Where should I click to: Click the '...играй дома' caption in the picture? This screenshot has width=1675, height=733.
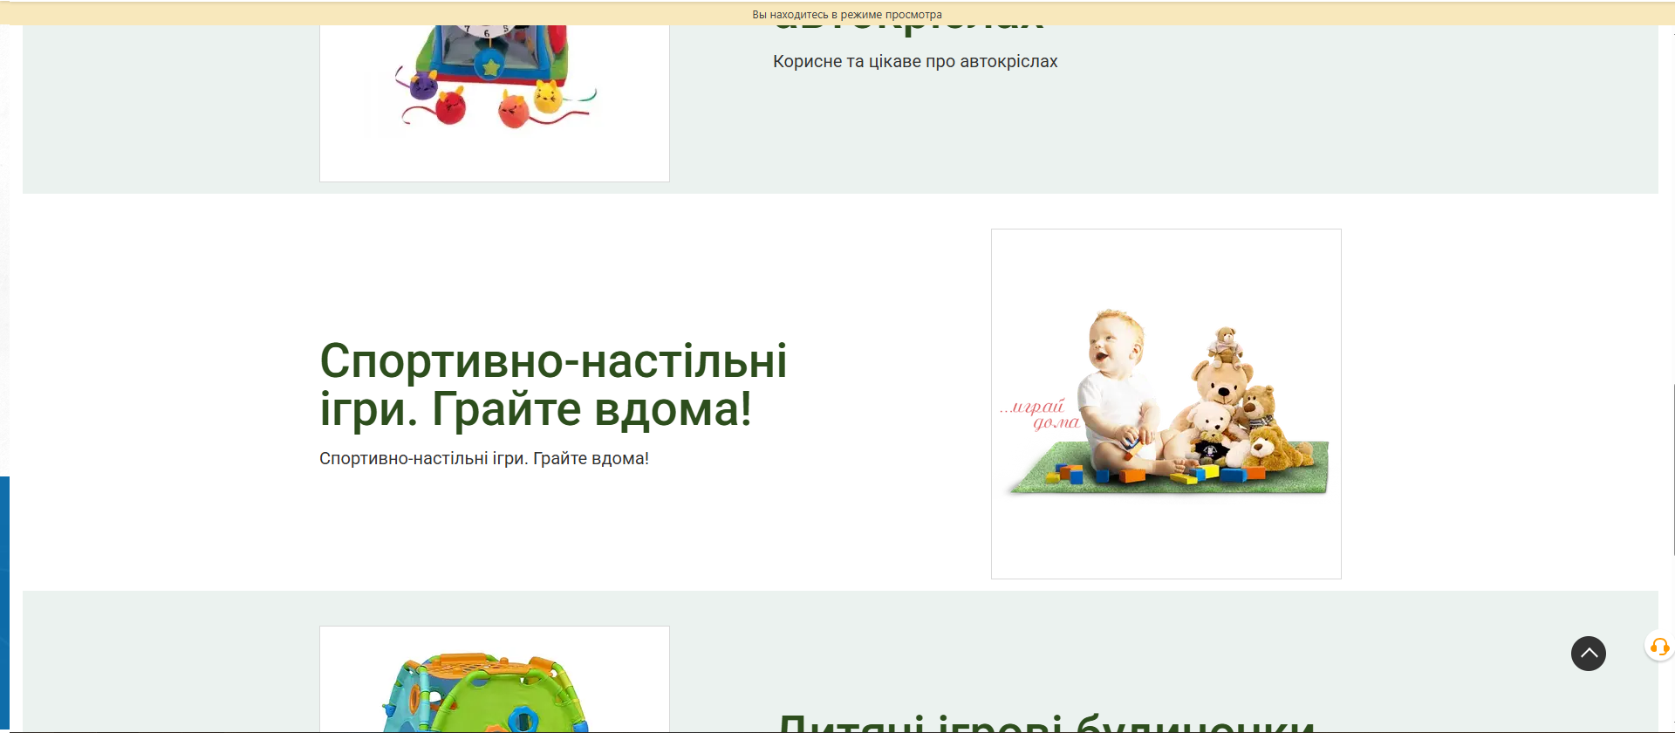(x=1039, y=414)
